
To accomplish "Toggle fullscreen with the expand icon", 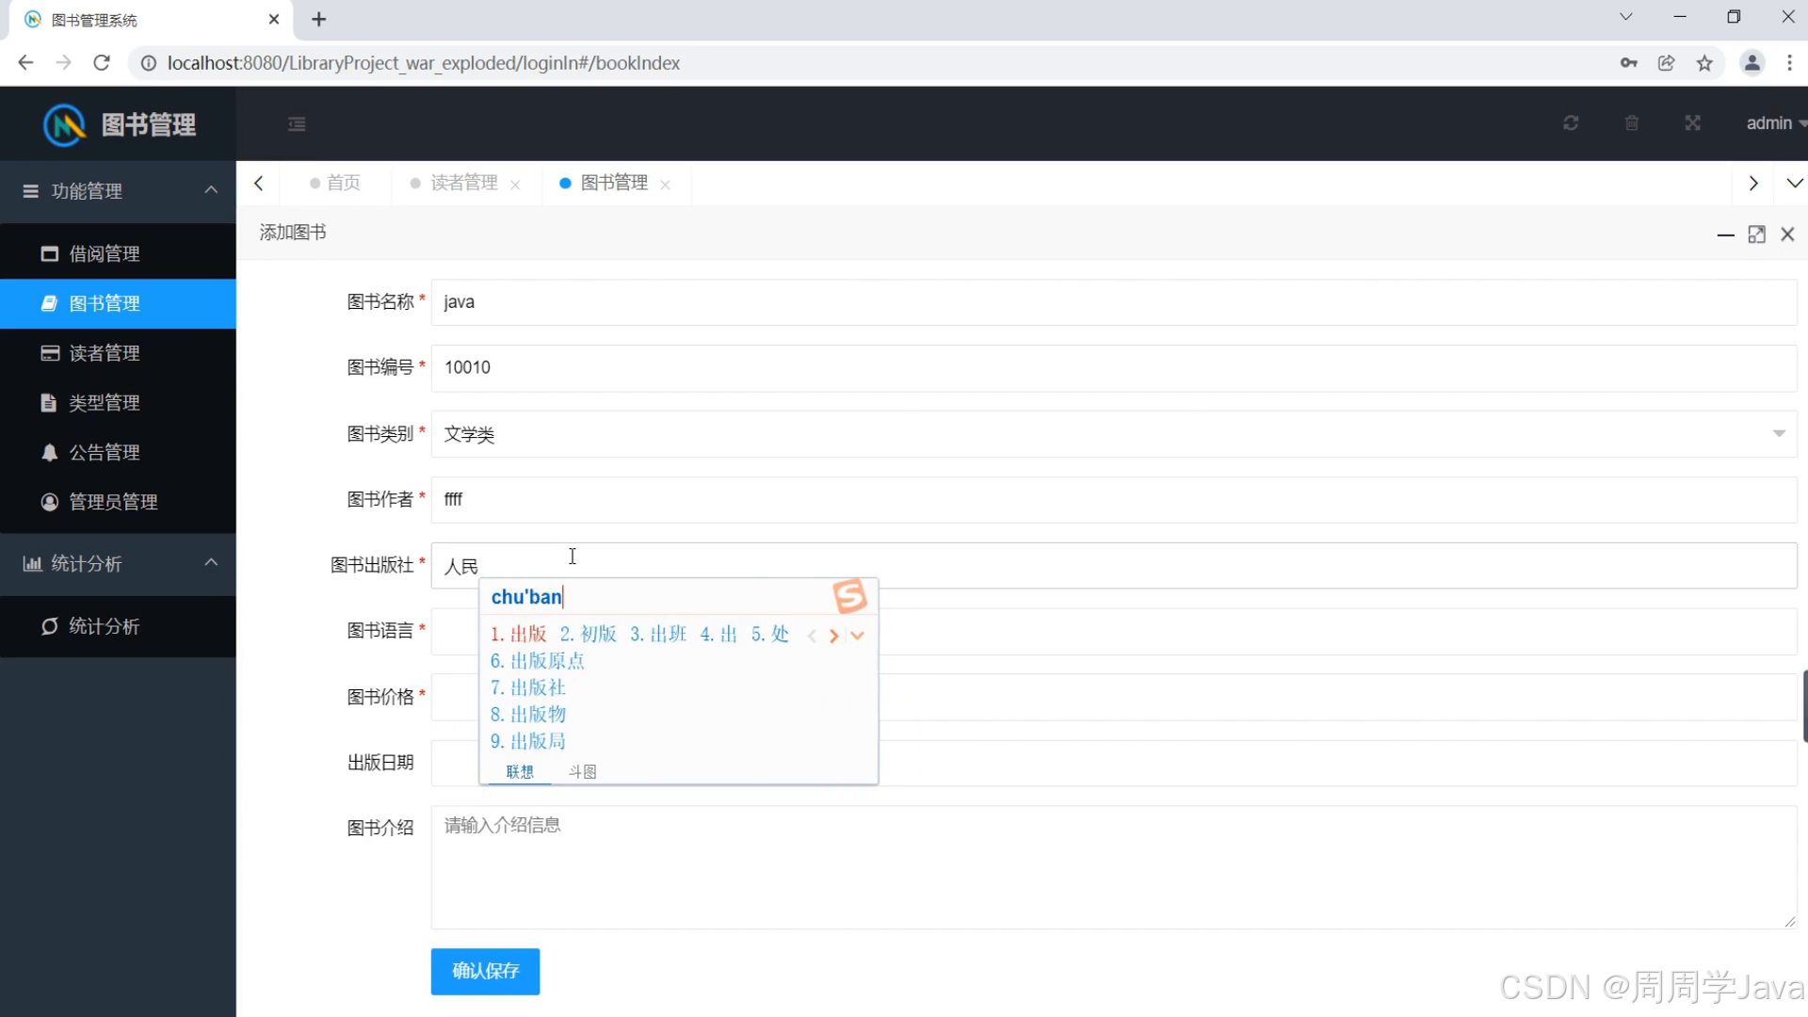I will tap(1692, 123).
